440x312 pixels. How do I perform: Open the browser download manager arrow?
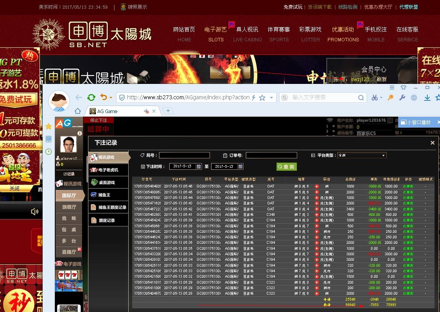point(427,97)
